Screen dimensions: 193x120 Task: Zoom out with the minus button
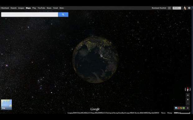(188, 104)
